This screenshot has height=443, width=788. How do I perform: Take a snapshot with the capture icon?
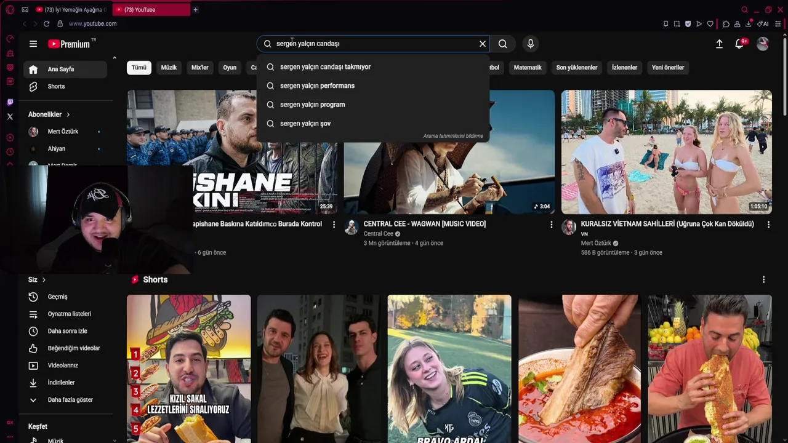click(677, 24)
